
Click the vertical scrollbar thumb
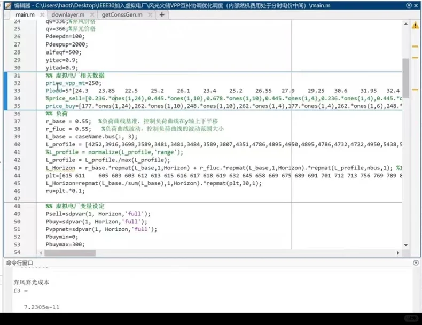coord(405,78)
